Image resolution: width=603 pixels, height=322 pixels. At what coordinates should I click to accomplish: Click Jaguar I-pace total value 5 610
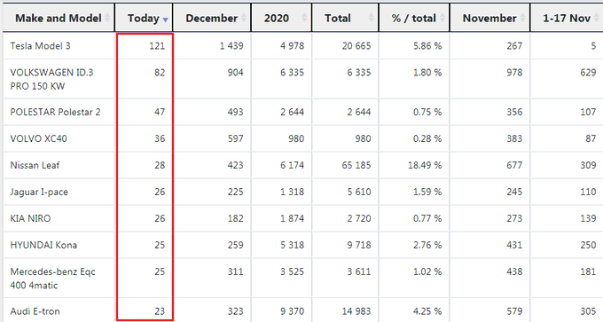(x=359, y=192)
